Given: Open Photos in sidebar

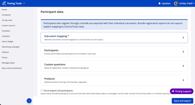Looking at the screenshot, I should tap(5, 57).
